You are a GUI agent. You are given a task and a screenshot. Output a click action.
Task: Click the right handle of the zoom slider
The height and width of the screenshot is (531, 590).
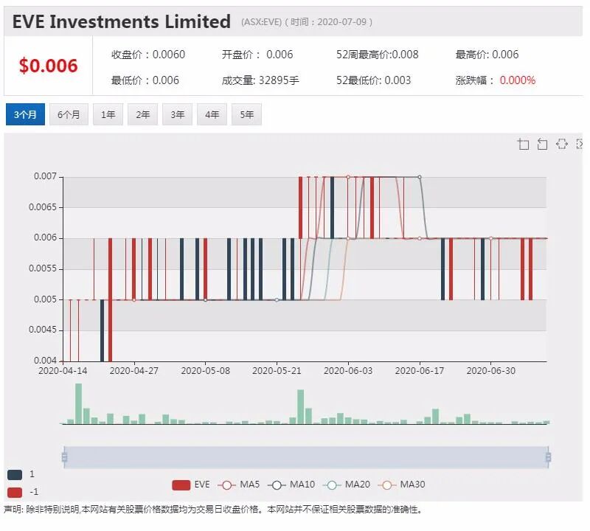tap(548, 457)
